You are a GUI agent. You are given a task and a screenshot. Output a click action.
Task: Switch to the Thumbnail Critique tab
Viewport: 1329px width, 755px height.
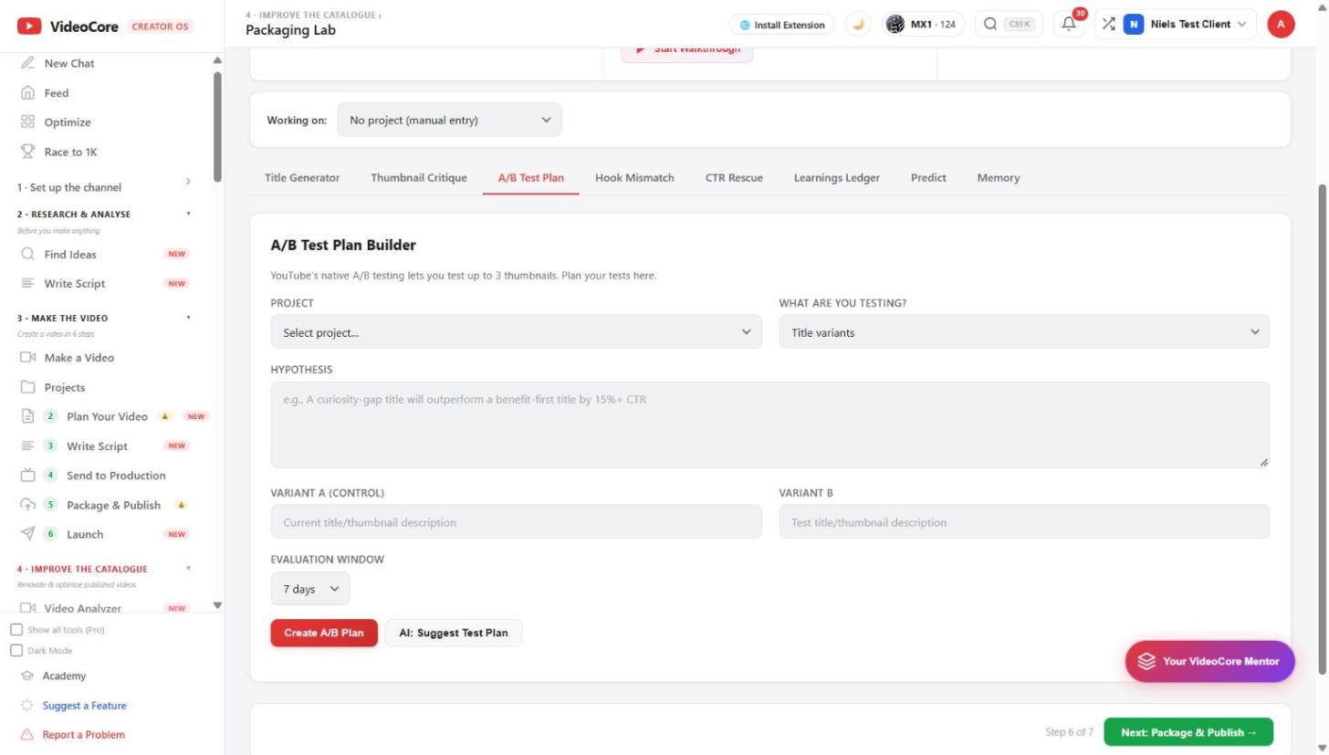click(418, 178)
